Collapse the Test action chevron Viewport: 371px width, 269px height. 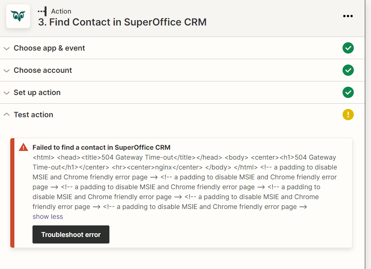pyautogui.click(x=7, y=114)
